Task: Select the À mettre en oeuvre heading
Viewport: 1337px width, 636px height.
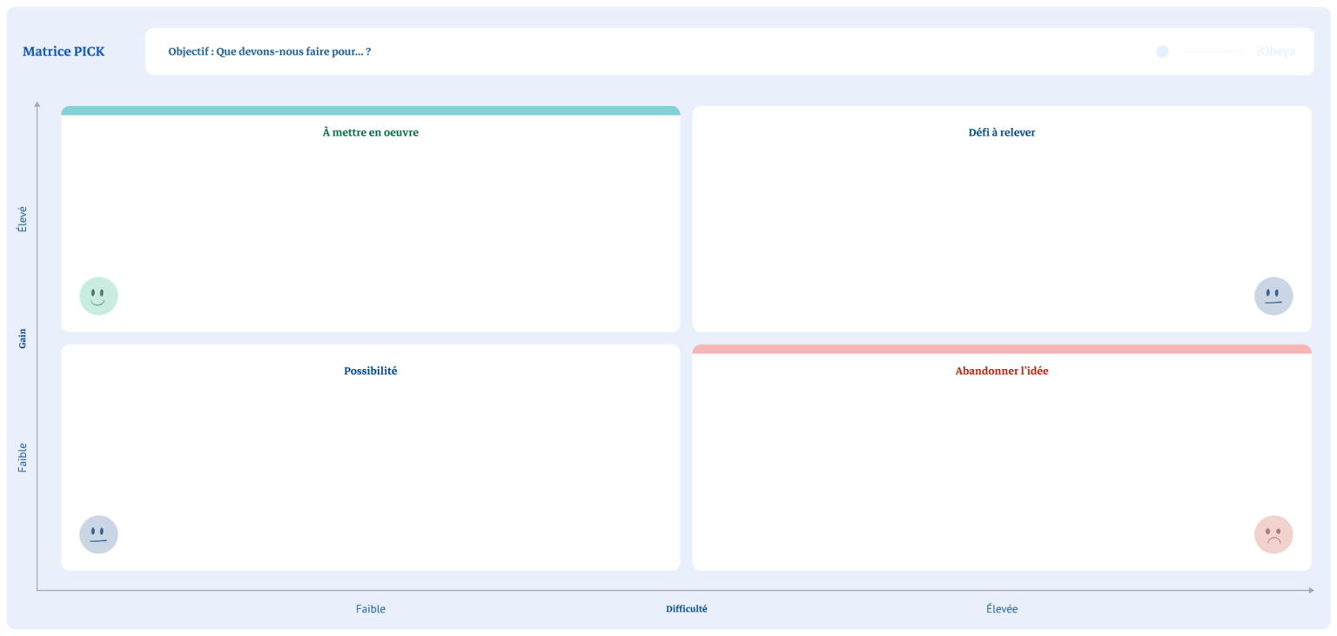Action: [371, 132]
